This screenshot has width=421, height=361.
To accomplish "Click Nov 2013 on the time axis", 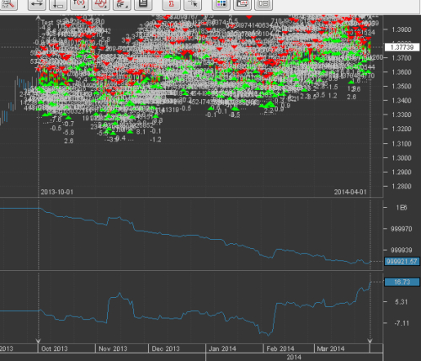I will pyautogui.click(x=113, y=348).
